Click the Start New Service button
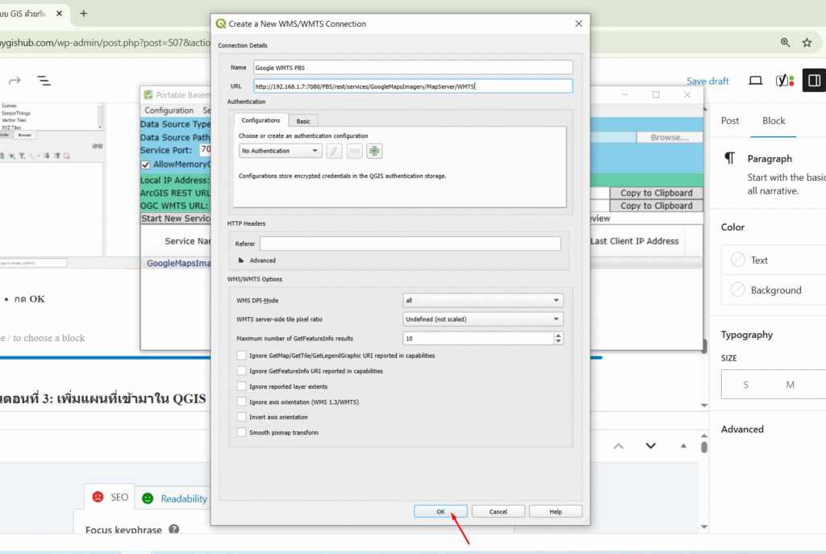Screen dimensions: 826x554 pyautogui.click(x=175, y=219)
